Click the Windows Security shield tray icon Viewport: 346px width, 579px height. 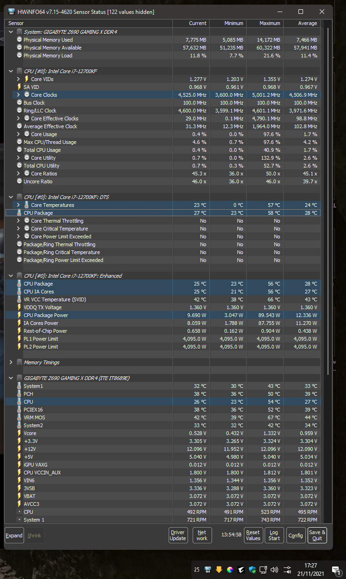[x=252, y=569]
